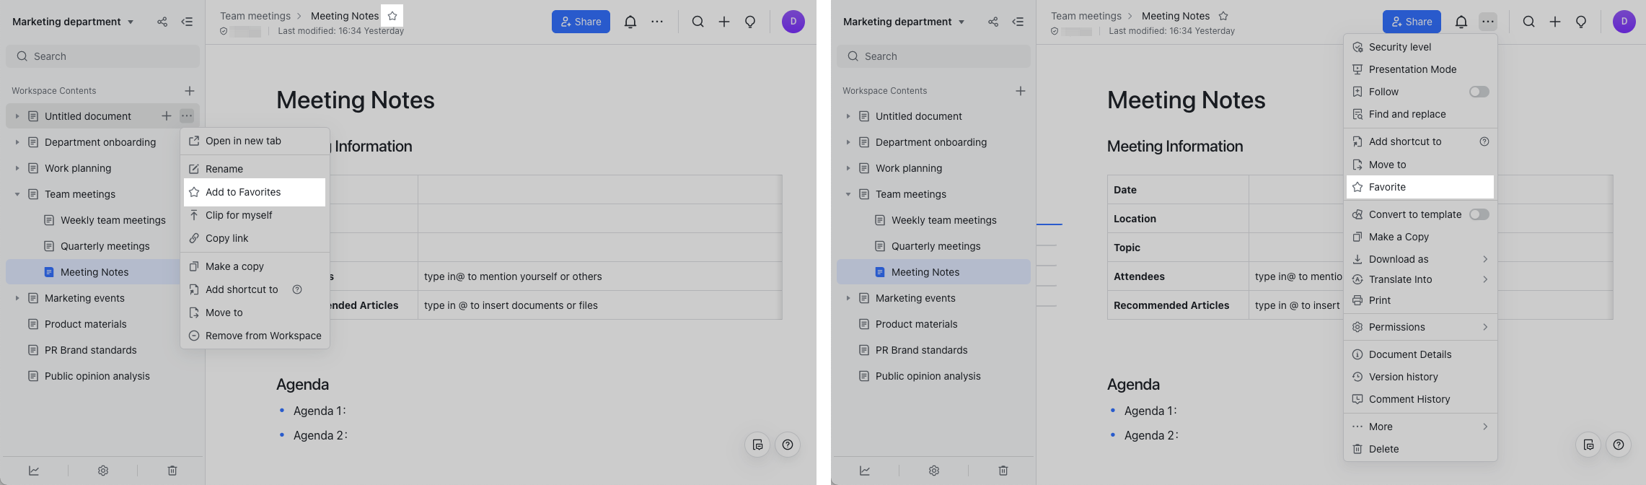Choose Presentation Mode from the menu

pos(1412,69)
